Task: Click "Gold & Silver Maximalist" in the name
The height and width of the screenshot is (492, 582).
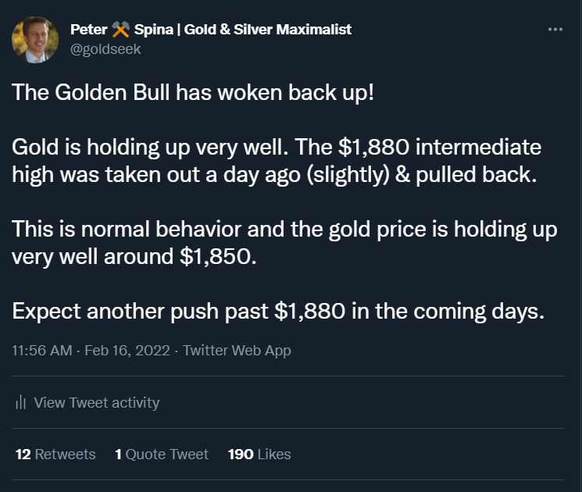Action: coord(268,30)
